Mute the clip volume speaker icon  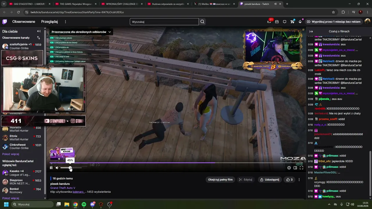point(57,168)
